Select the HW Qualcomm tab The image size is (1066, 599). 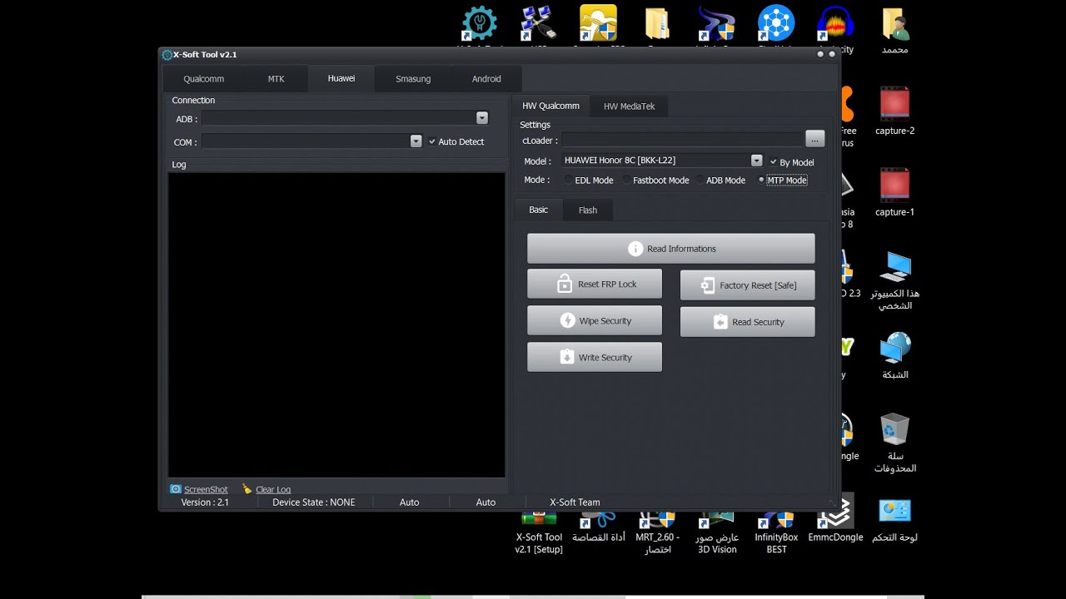[x=550, y=106]
